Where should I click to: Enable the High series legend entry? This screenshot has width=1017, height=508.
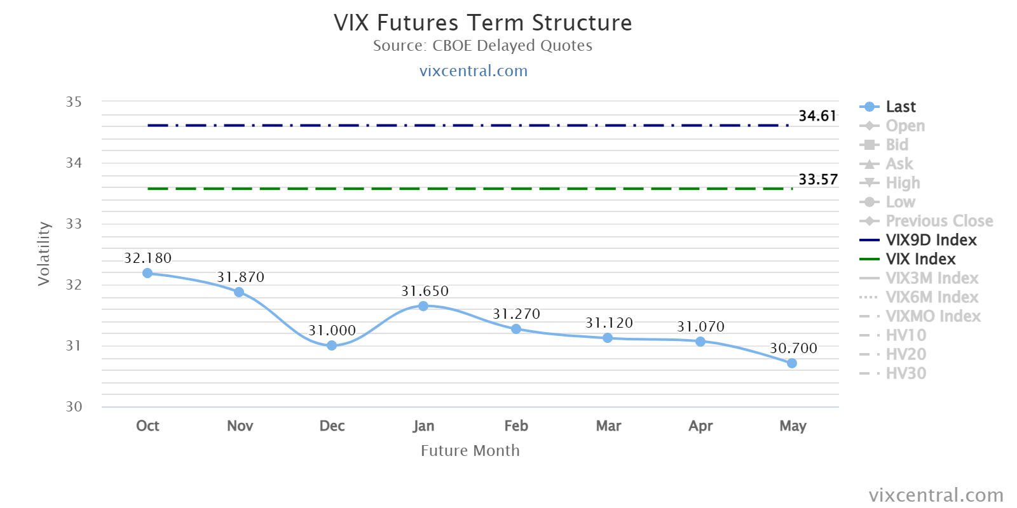889,183
